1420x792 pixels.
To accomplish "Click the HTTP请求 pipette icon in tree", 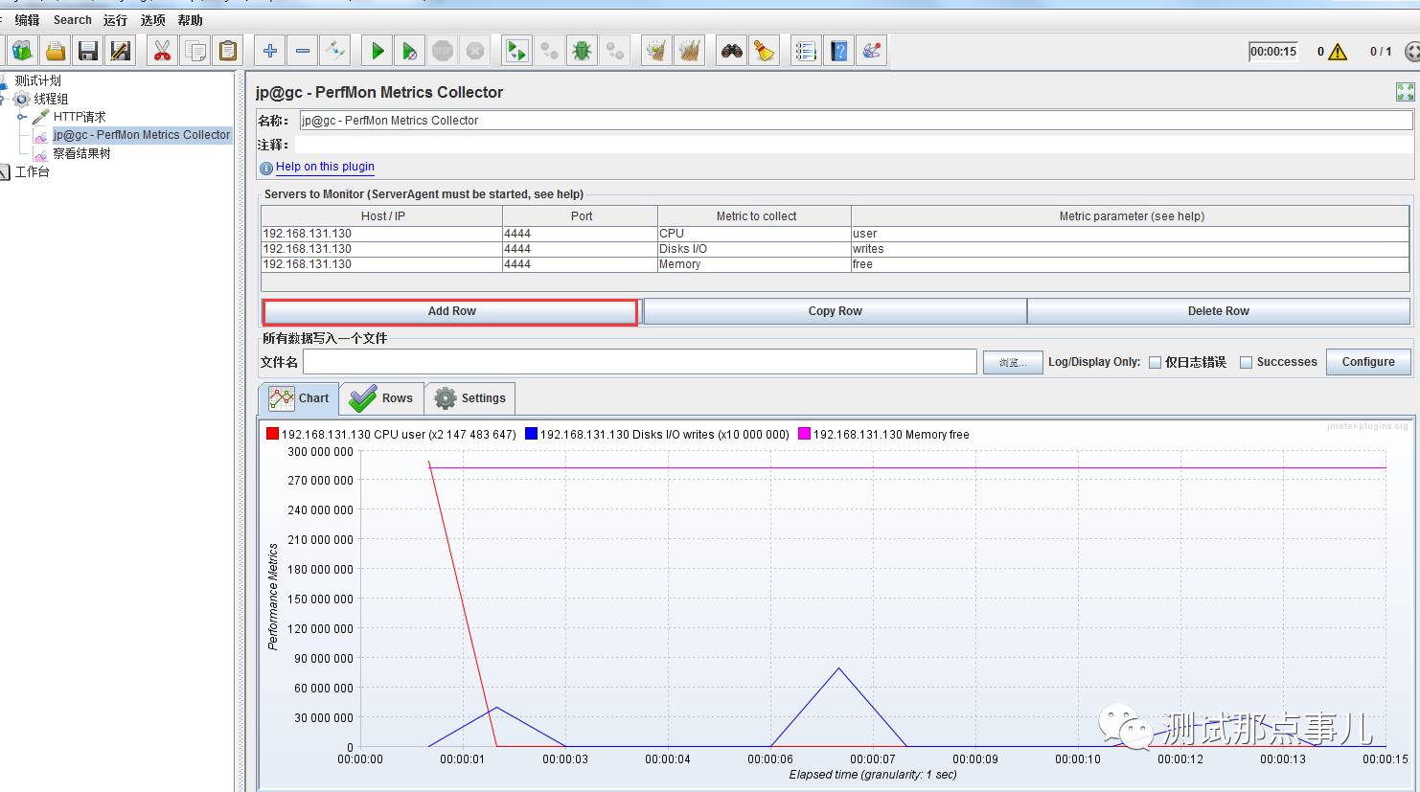I will click(x=41, y=117).
